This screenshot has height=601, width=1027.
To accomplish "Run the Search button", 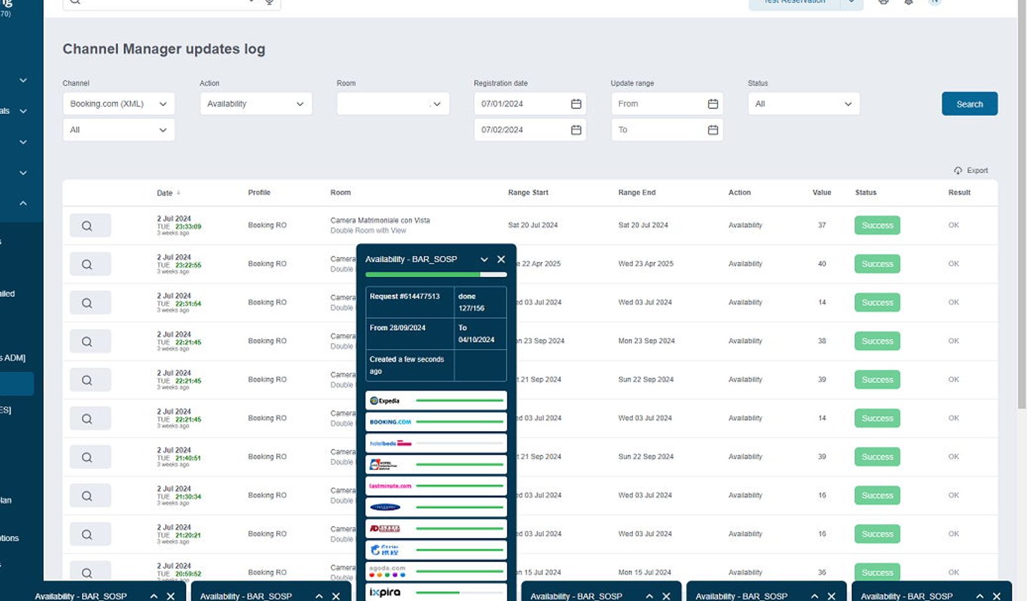I will click(x=969, y=104).
